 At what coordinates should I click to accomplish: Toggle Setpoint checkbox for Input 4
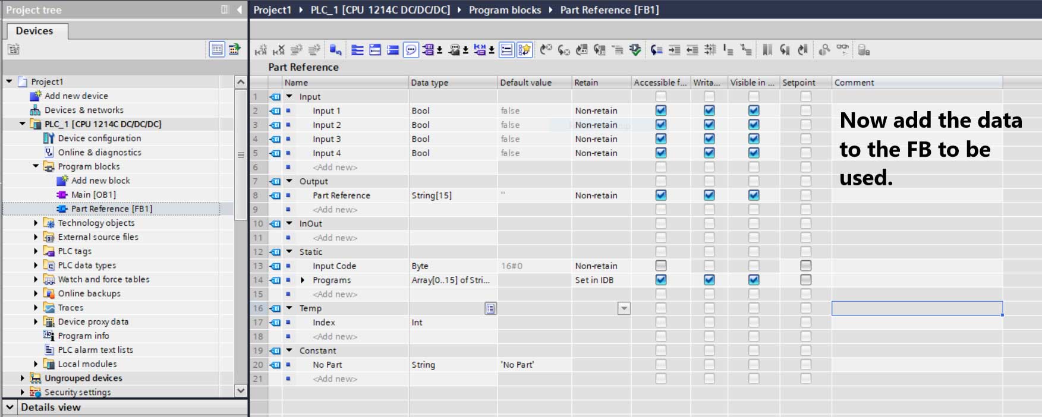click(805, 153)
